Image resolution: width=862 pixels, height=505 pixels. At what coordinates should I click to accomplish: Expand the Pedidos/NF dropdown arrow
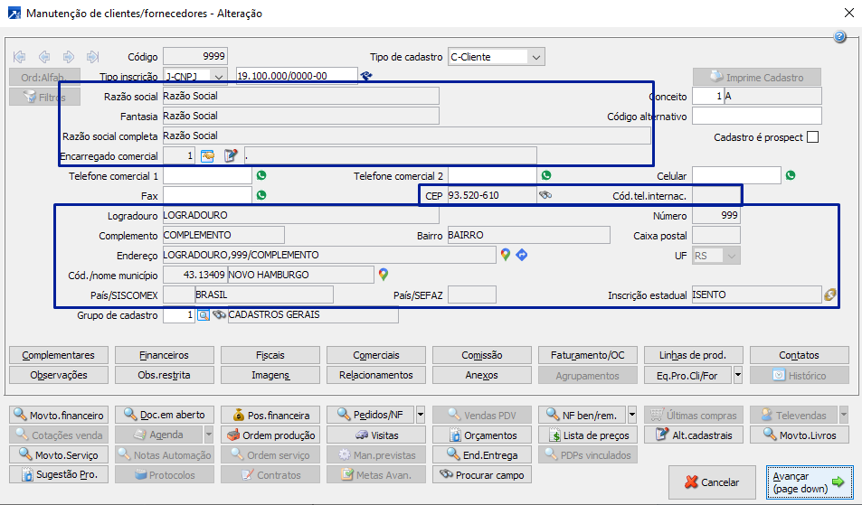click(421, 415)
